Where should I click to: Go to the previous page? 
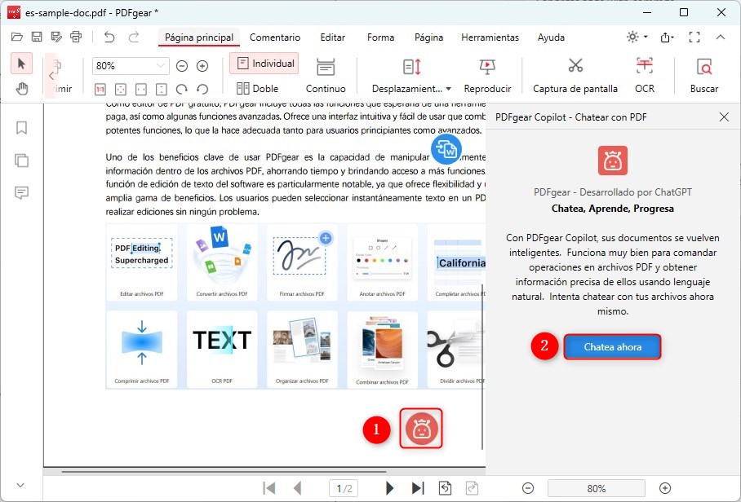297,488
